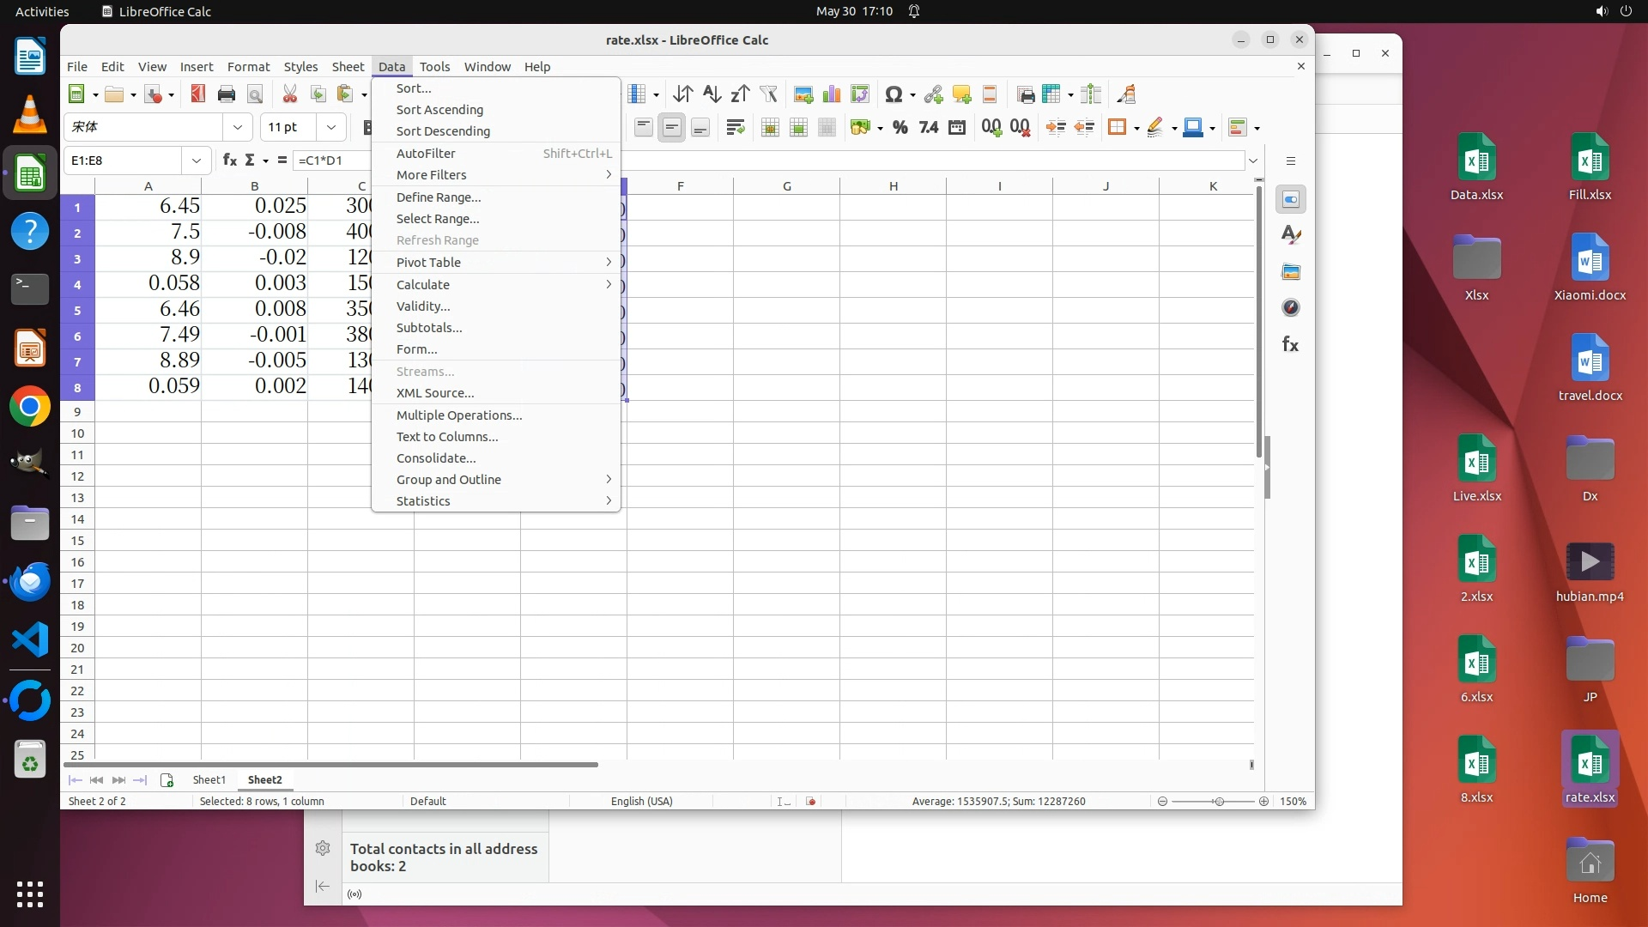This screenshot has height=927, width=1648.
Task: Click the Format as Percent icon
Action: 900,128
